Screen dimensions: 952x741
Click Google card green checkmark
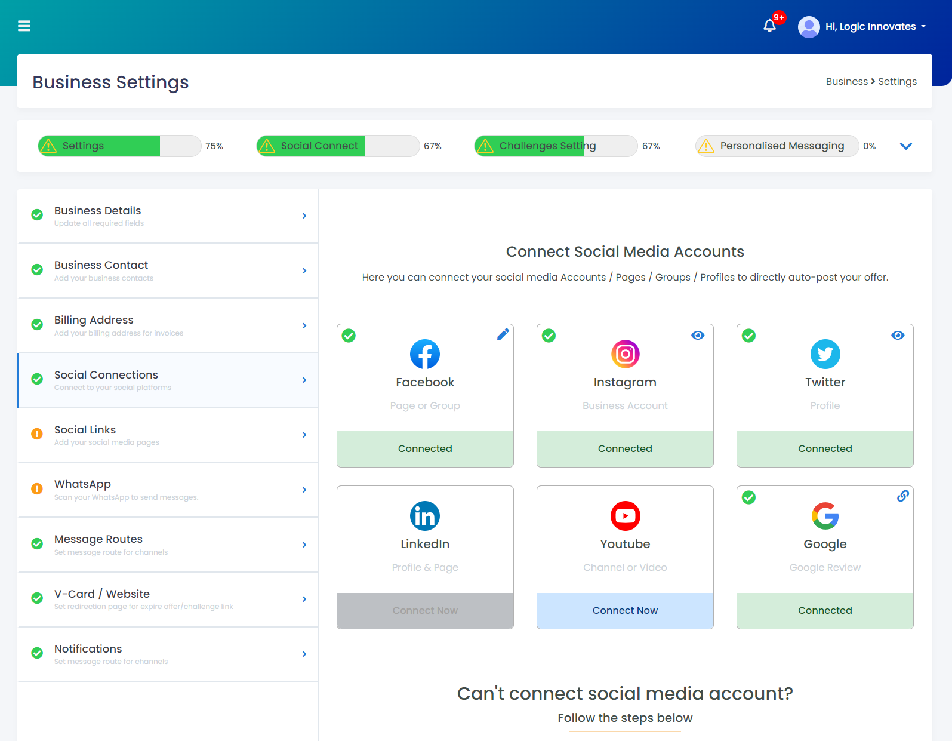pyautogui.click(x=748, y=497)
